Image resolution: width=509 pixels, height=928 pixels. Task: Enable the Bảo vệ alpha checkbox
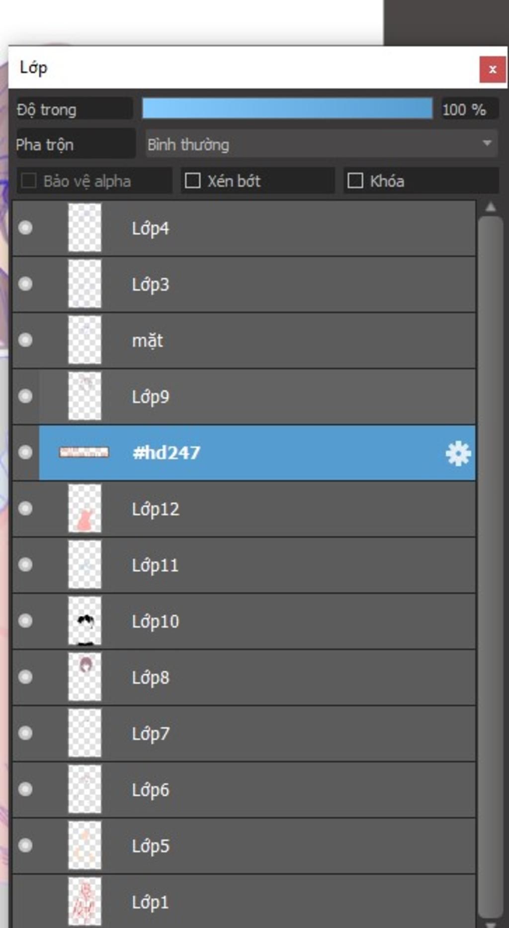click(x=29, y=181)
